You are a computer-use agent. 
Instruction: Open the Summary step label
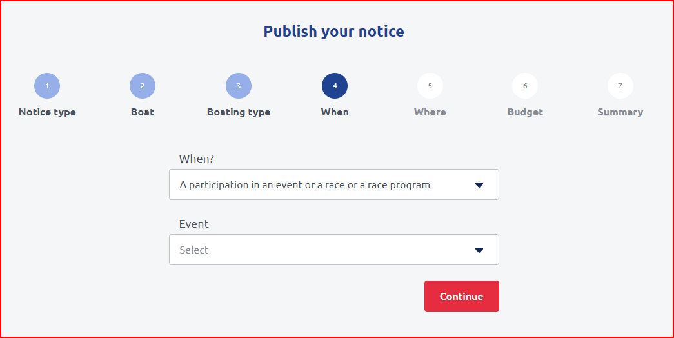[x=620, y=112]
